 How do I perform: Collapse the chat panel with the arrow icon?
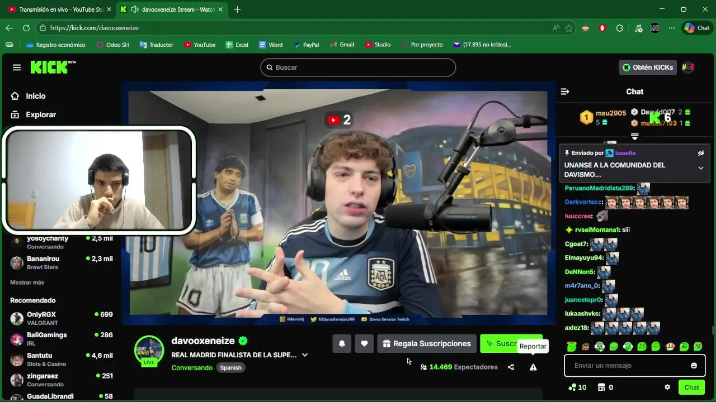click(565, 92)
